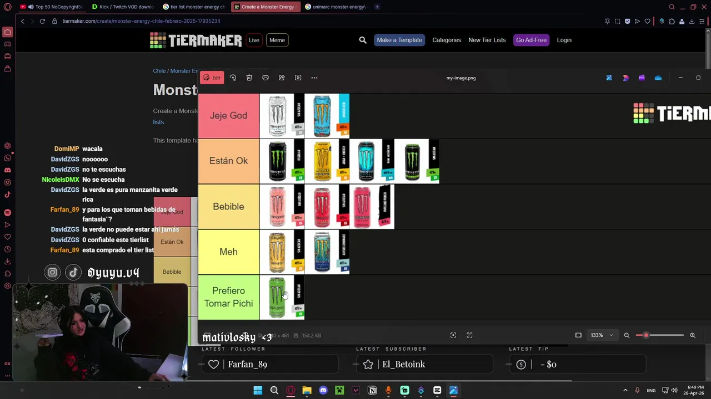Click Go Ad-Free button

(x=531, y=40)
